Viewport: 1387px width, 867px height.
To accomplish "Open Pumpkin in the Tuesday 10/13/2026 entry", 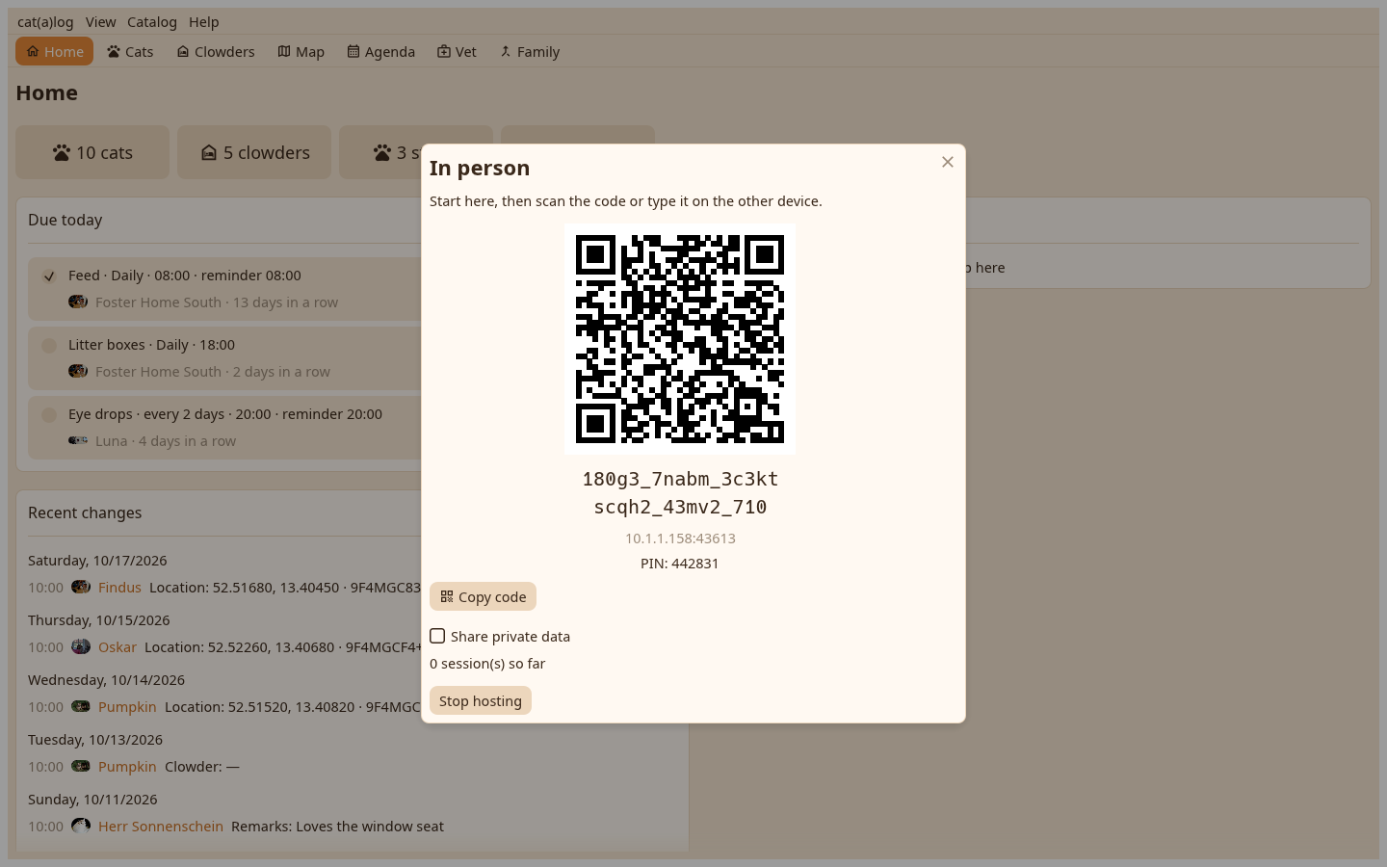I will point(127,766).
